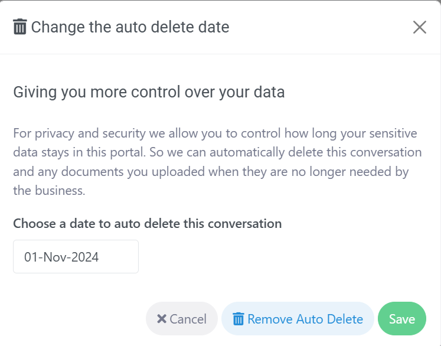441x346 pixels.
Task: Close the auto delete dialog with X
Action: [419, 27]
